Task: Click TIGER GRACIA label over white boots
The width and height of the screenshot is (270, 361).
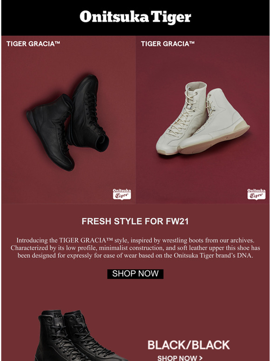Action: coord(168,44)
